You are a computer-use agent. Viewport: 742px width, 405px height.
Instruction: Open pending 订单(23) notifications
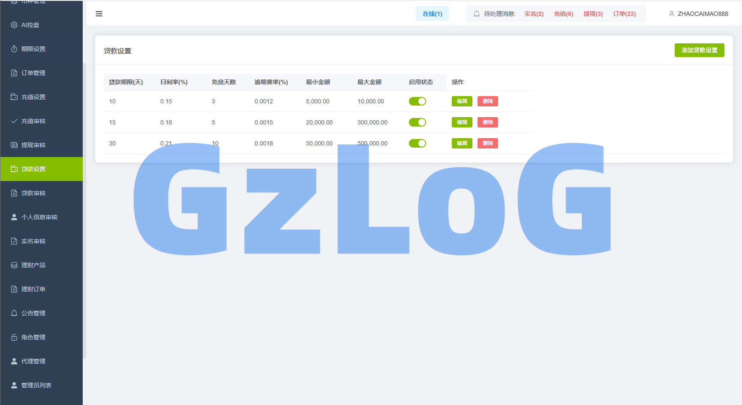tap(624, 14)
